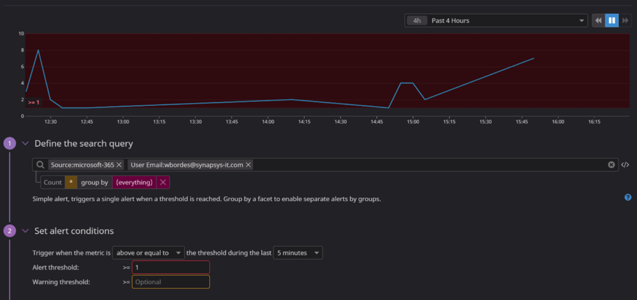
Task: Select the Count measure button
Action: 53,183
